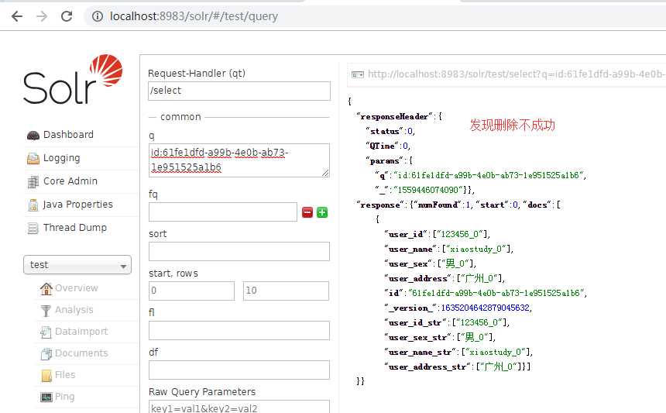
Task: Click the Core Admin server icon
Action: [33, 182]
